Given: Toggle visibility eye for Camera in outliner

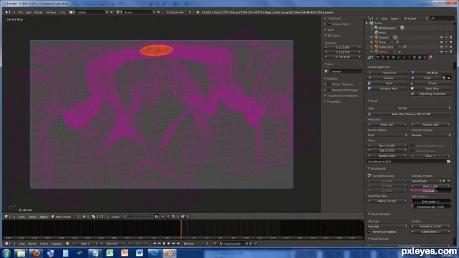Looking at the screenshot, I should (x=442, y=38).
